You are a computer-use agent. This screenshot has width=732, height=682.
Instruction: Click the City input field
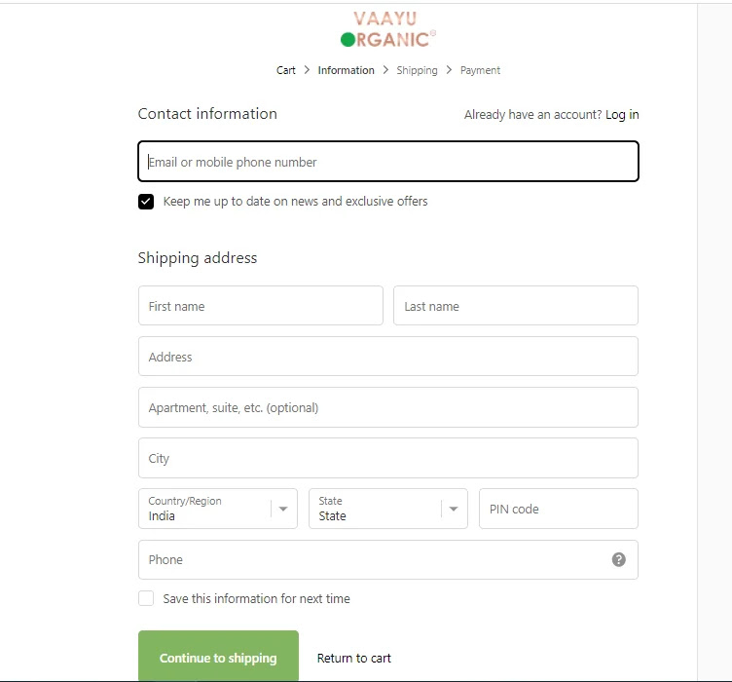(x=388, y=458)
